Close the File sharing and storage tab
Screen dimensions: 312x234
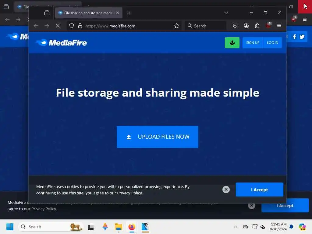118,13
